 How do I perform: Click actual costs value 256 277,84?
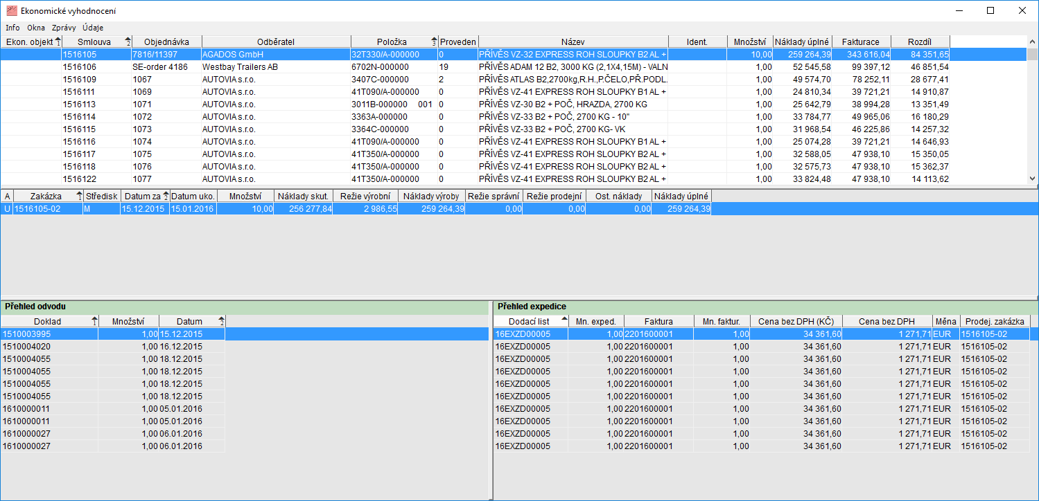[x=304, y=209]
